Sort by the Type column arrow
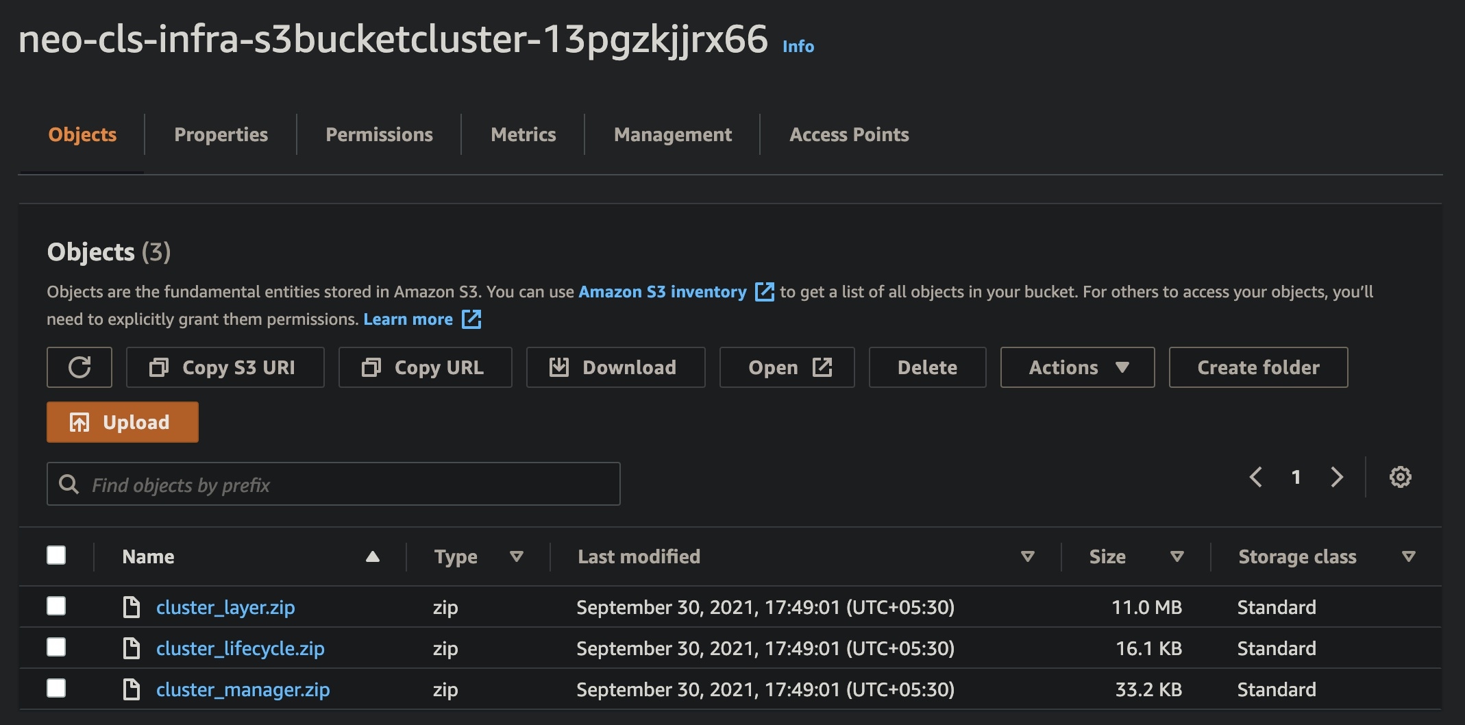This screenshot has width=1465, height=725. [517, 556]
